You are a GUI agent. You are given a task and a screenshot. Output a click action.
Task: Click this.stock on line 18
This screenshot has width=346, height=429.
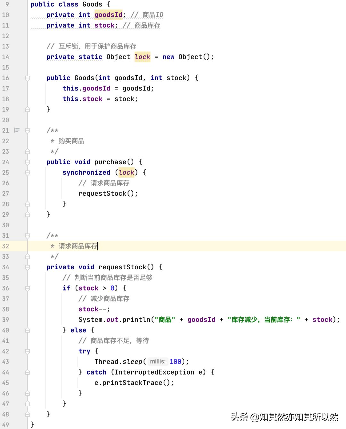point(82,99)
